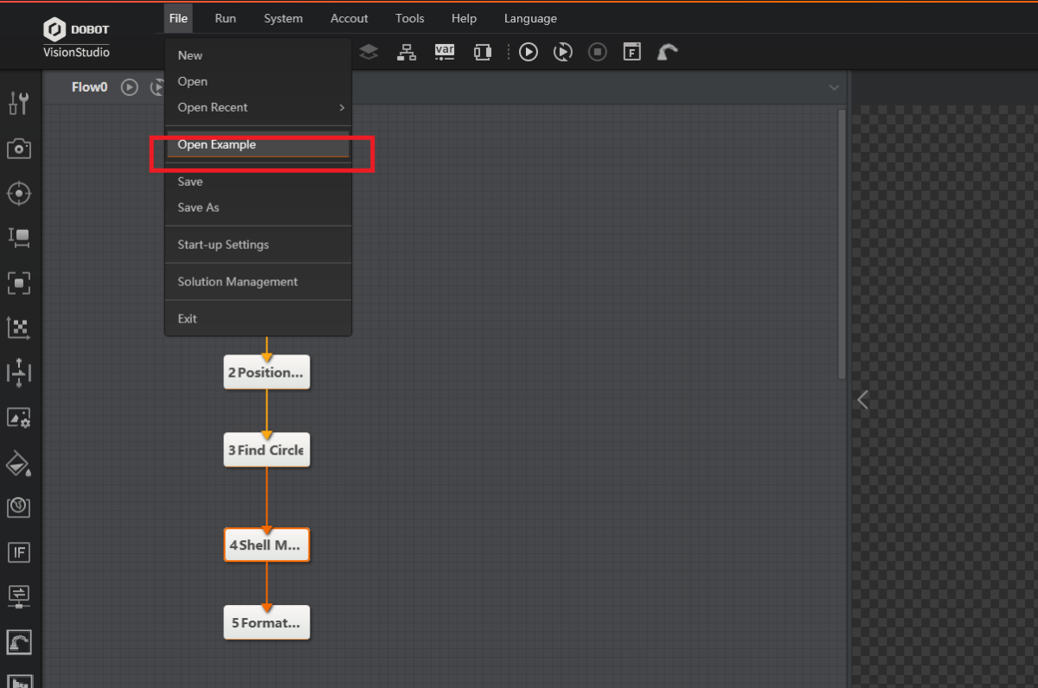Open the Flow0 tab dropdown chevron
This screenshot has height=688, width=1038.
point(834,87)
